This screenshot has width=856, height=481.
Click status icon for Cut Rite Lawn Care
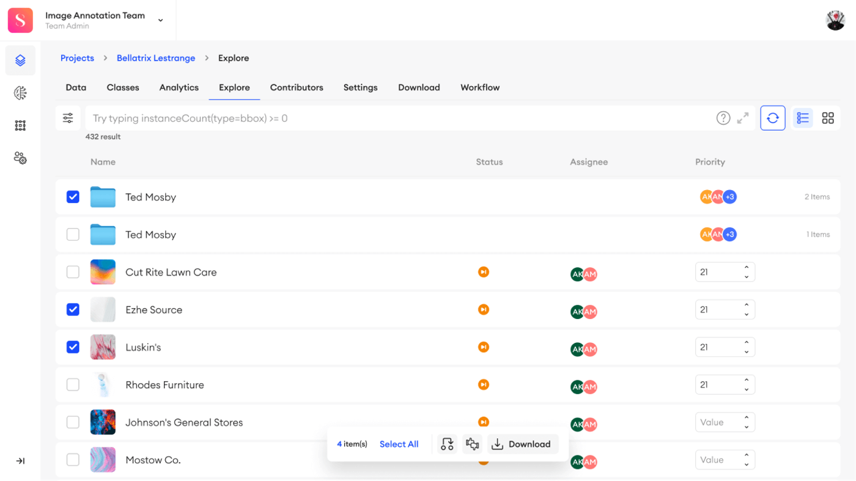(x=483, y=272)
